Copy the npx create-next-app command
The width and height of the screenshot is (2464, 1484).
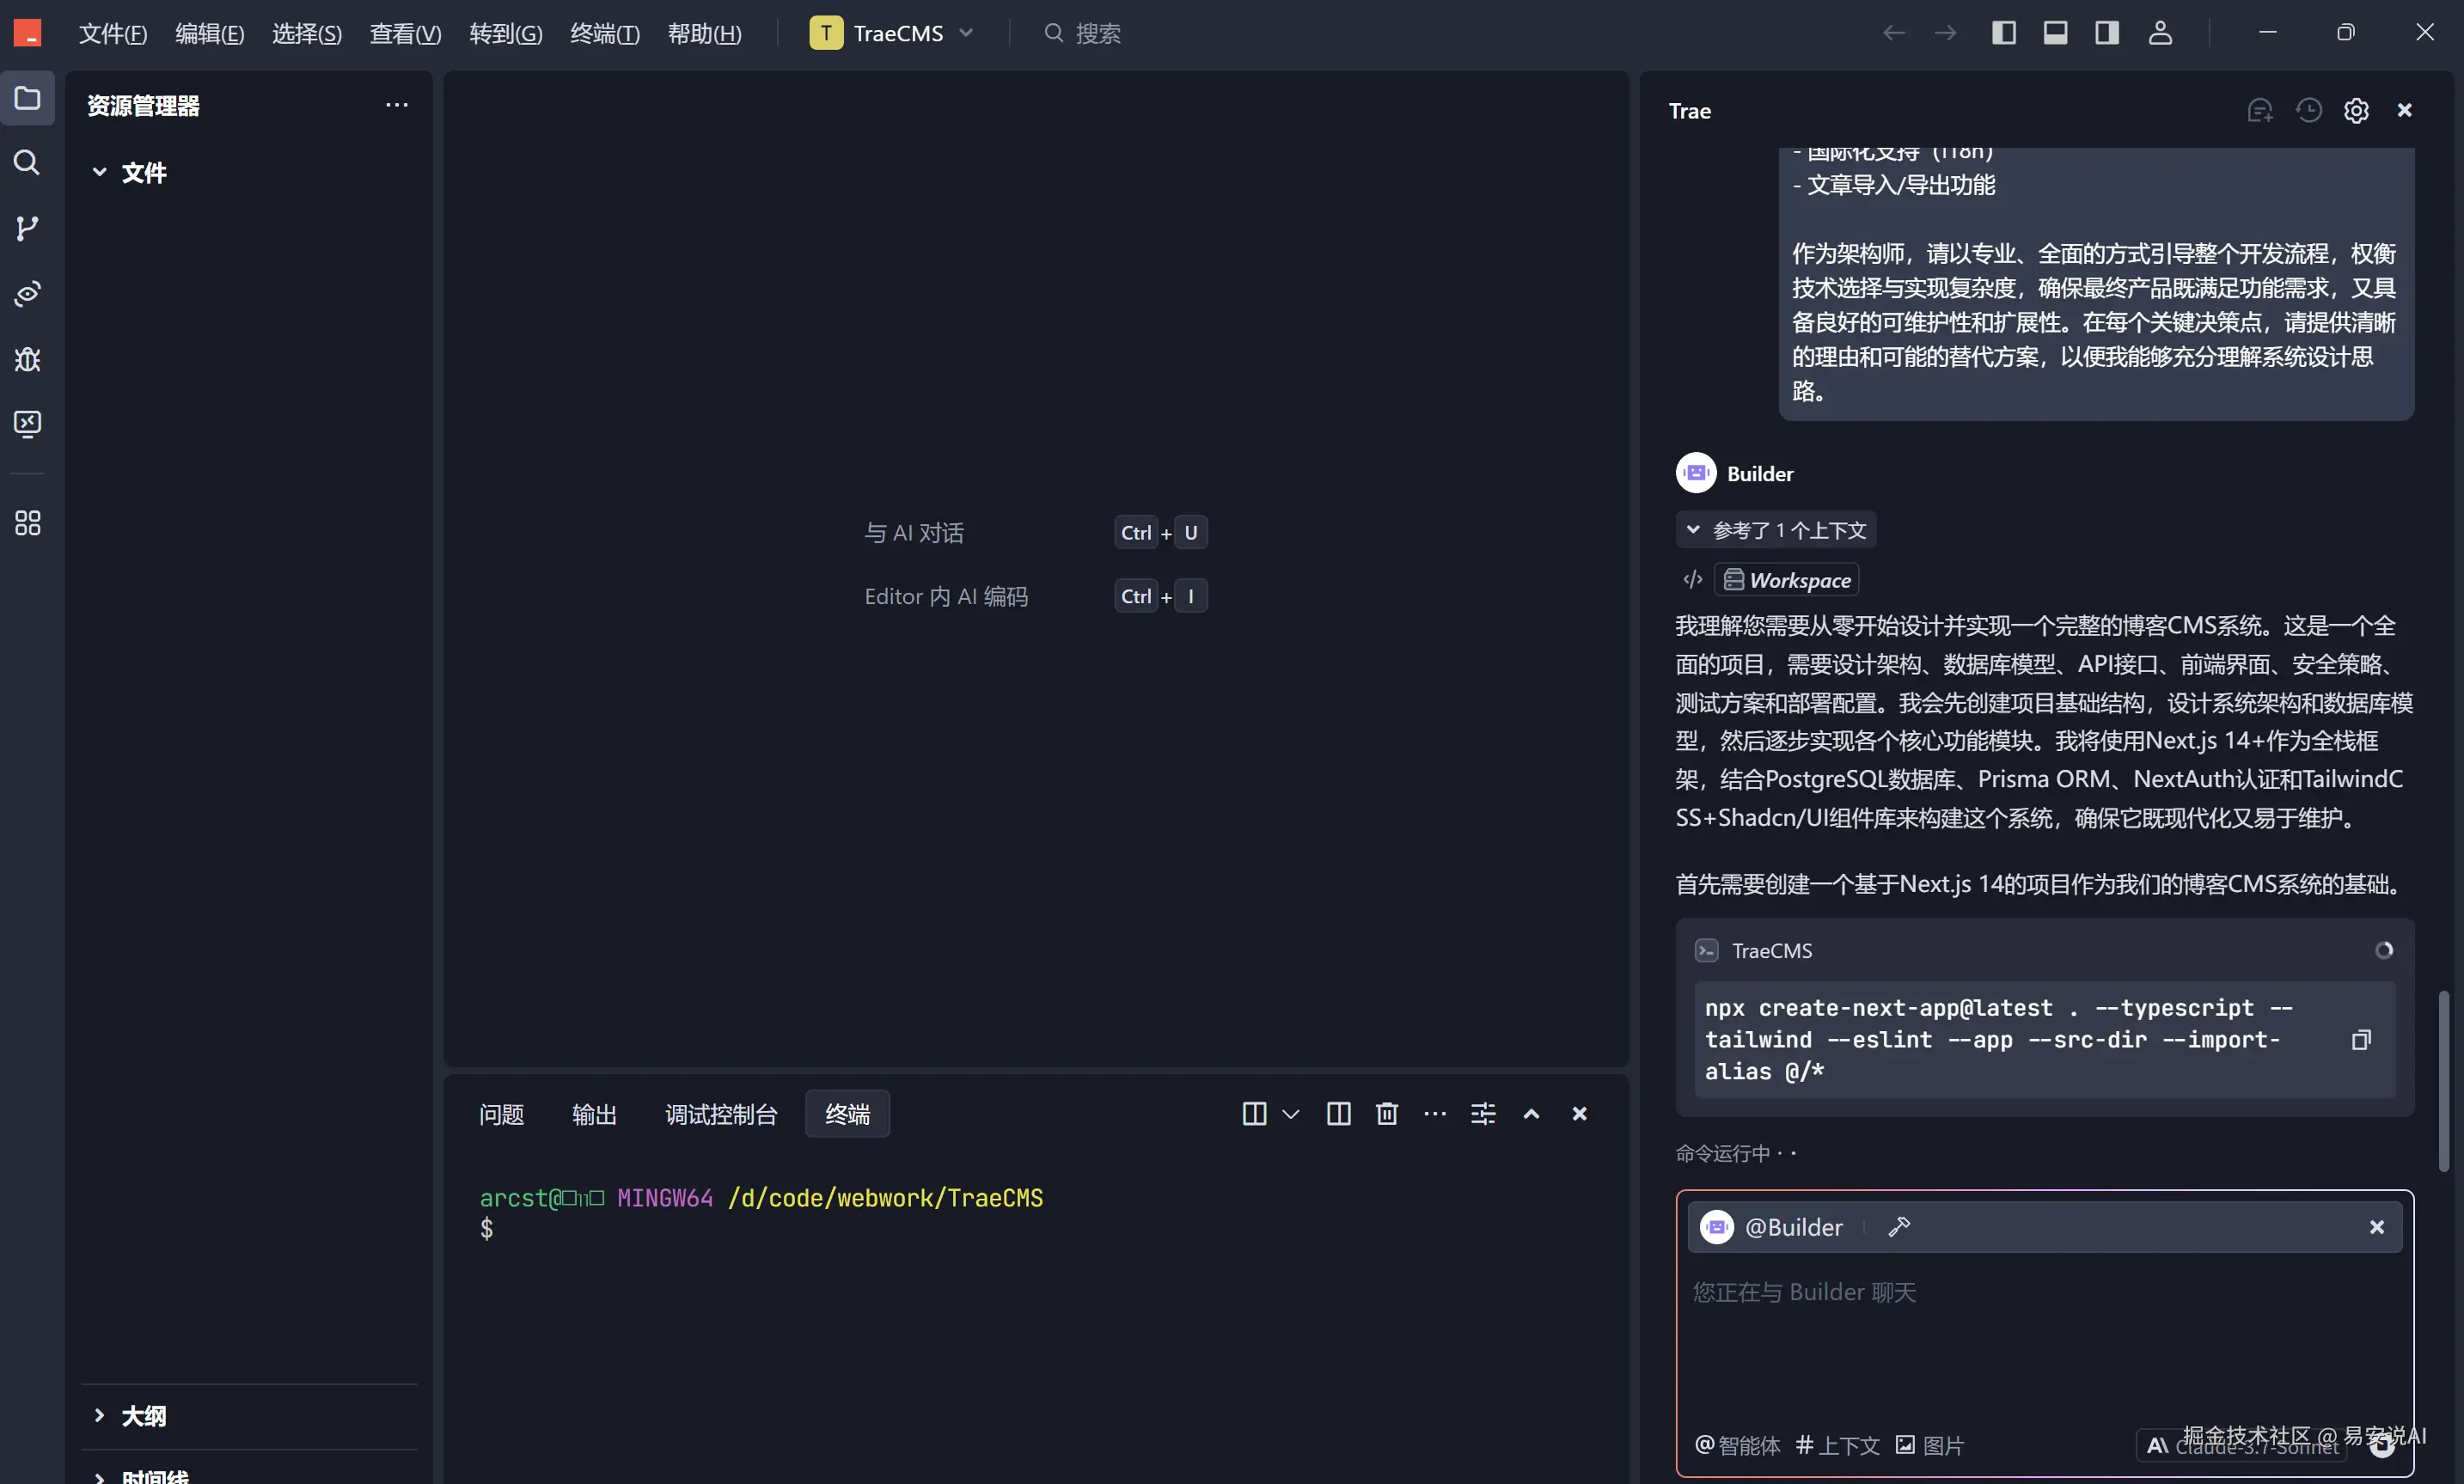[x=2361, y=1040]
